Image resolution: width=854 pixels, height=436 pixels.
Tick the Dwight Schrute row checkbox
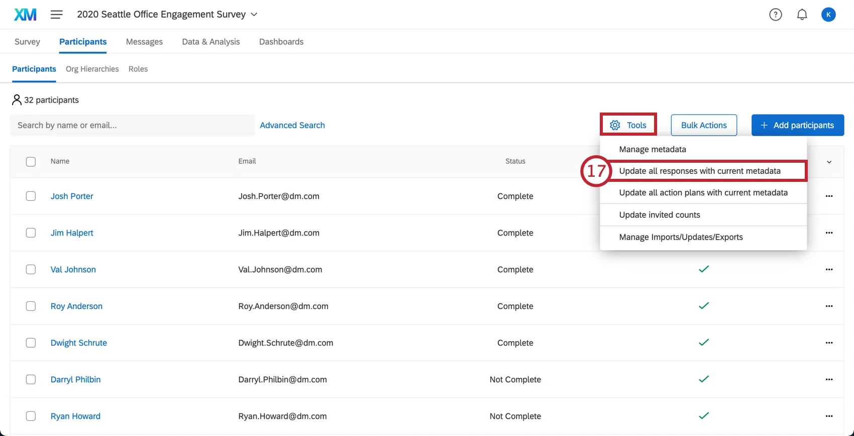click(x=31, y=343)
